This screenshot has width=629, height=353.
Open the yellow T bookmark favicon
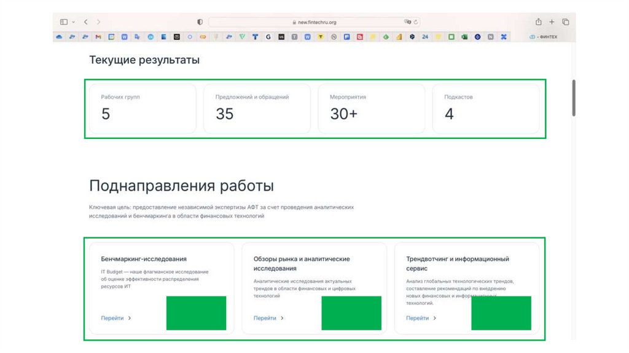(x=321, y=36)
